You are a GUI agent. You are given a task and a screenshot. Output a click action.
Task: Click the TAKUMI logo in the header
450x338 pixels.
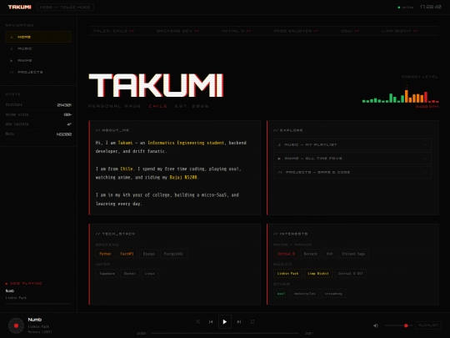point(19,7)
